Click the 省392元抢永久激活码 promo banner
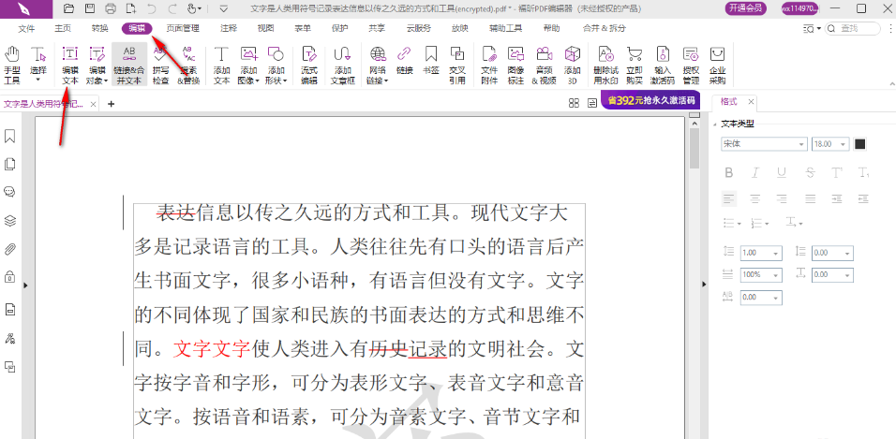The image size is (896, 439). (650, 100)
